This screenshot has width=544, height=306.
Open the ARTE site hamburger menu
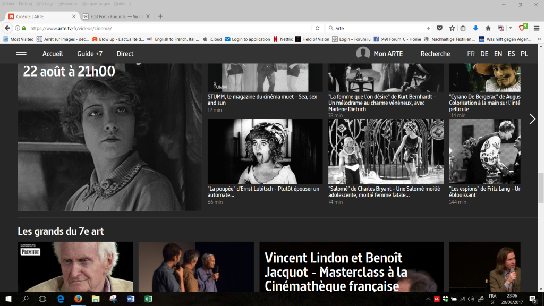click(21, 54)
